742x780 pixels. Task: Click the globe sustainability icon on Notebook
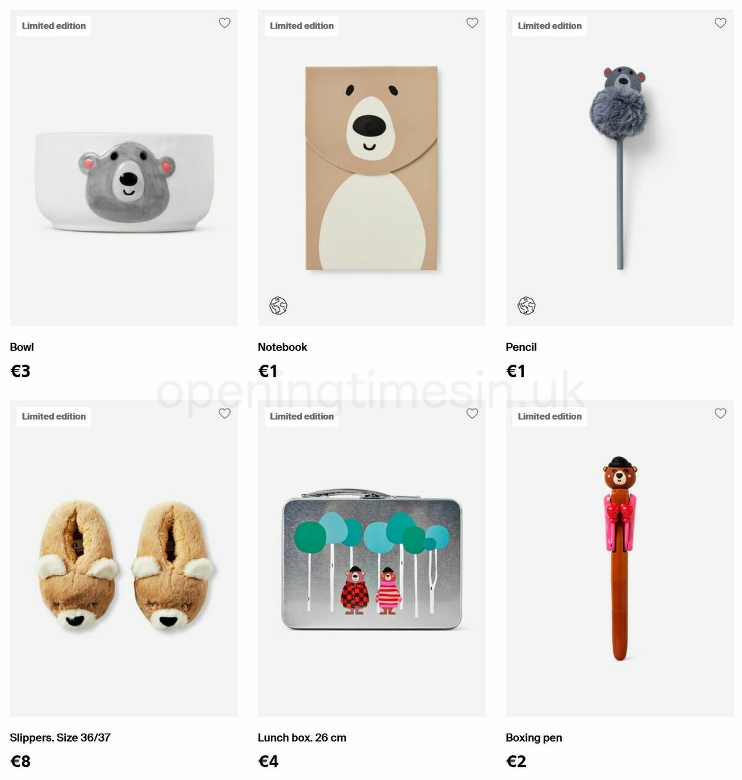(278, 305)
